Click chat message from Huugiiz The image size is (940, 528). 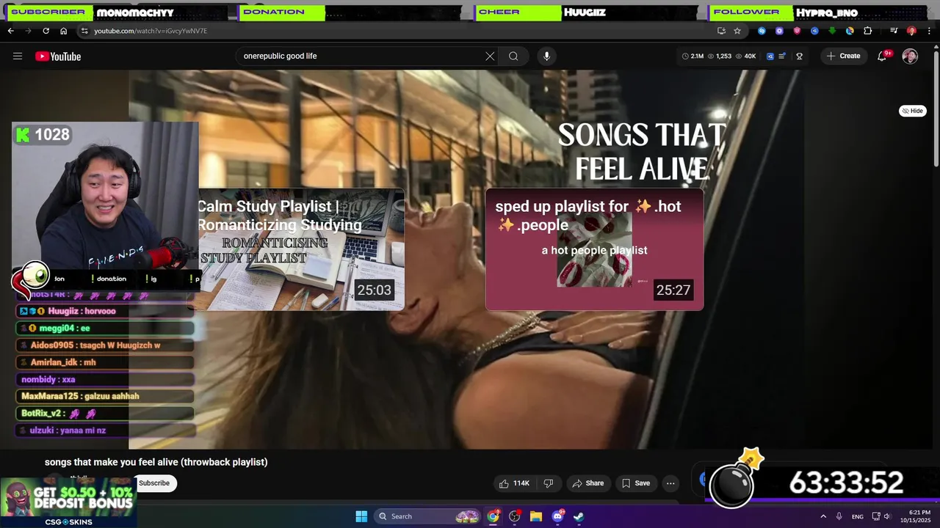click(105, 311)
